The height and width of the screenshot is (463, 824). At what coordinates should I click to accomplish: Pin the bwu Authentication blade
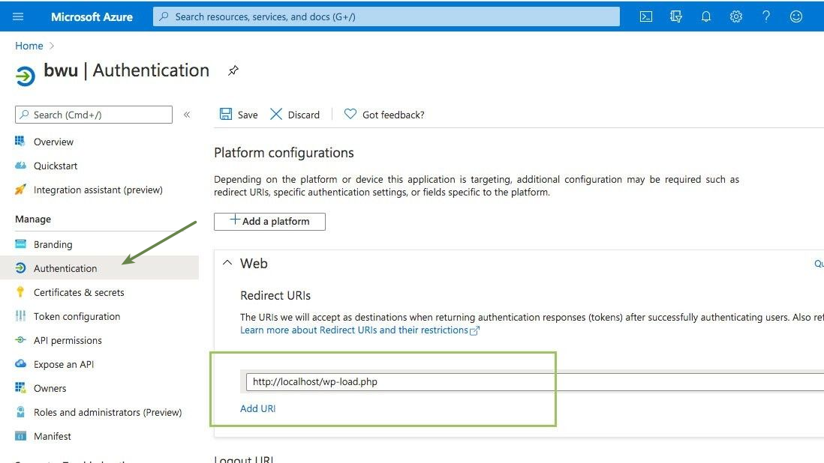[x=233, y=70]
